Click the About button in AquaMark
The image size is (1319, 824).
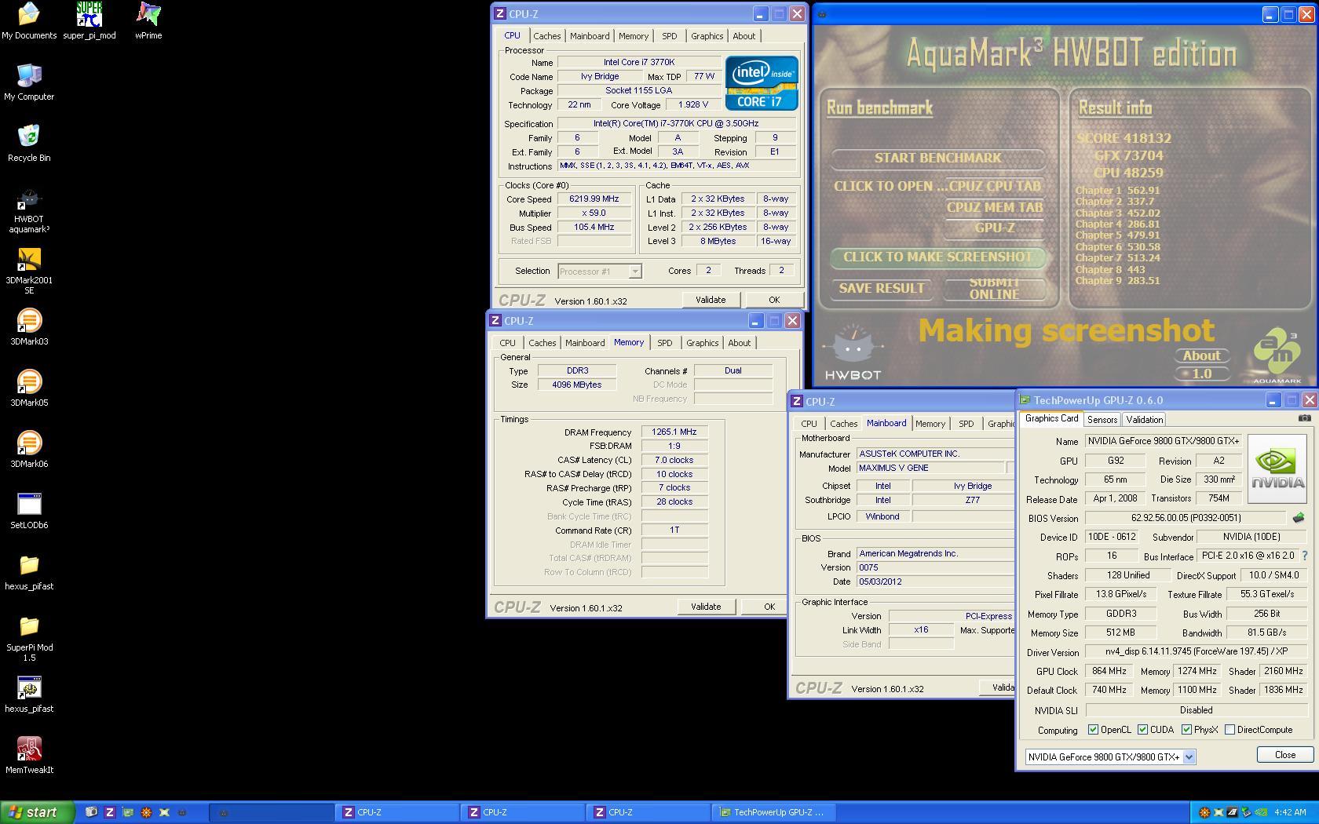tap(1202, 355)
